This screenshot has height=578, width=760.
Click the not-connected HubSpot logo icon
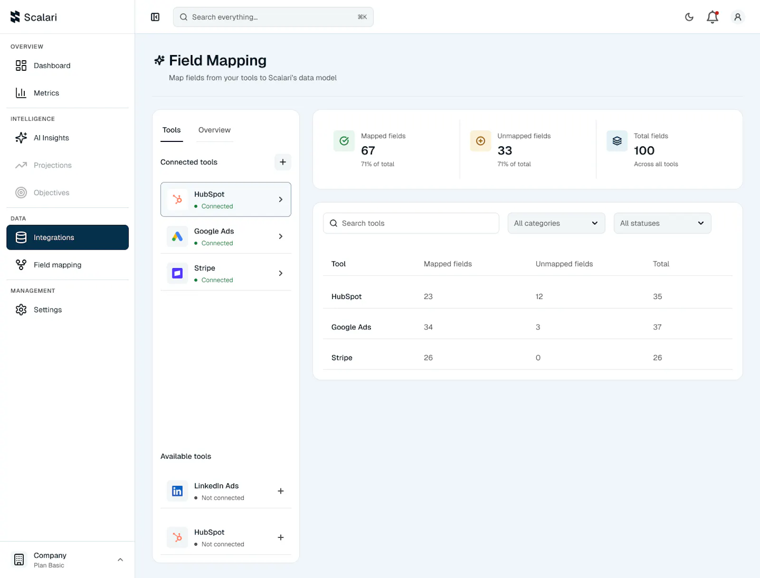(x=177, y=538)
